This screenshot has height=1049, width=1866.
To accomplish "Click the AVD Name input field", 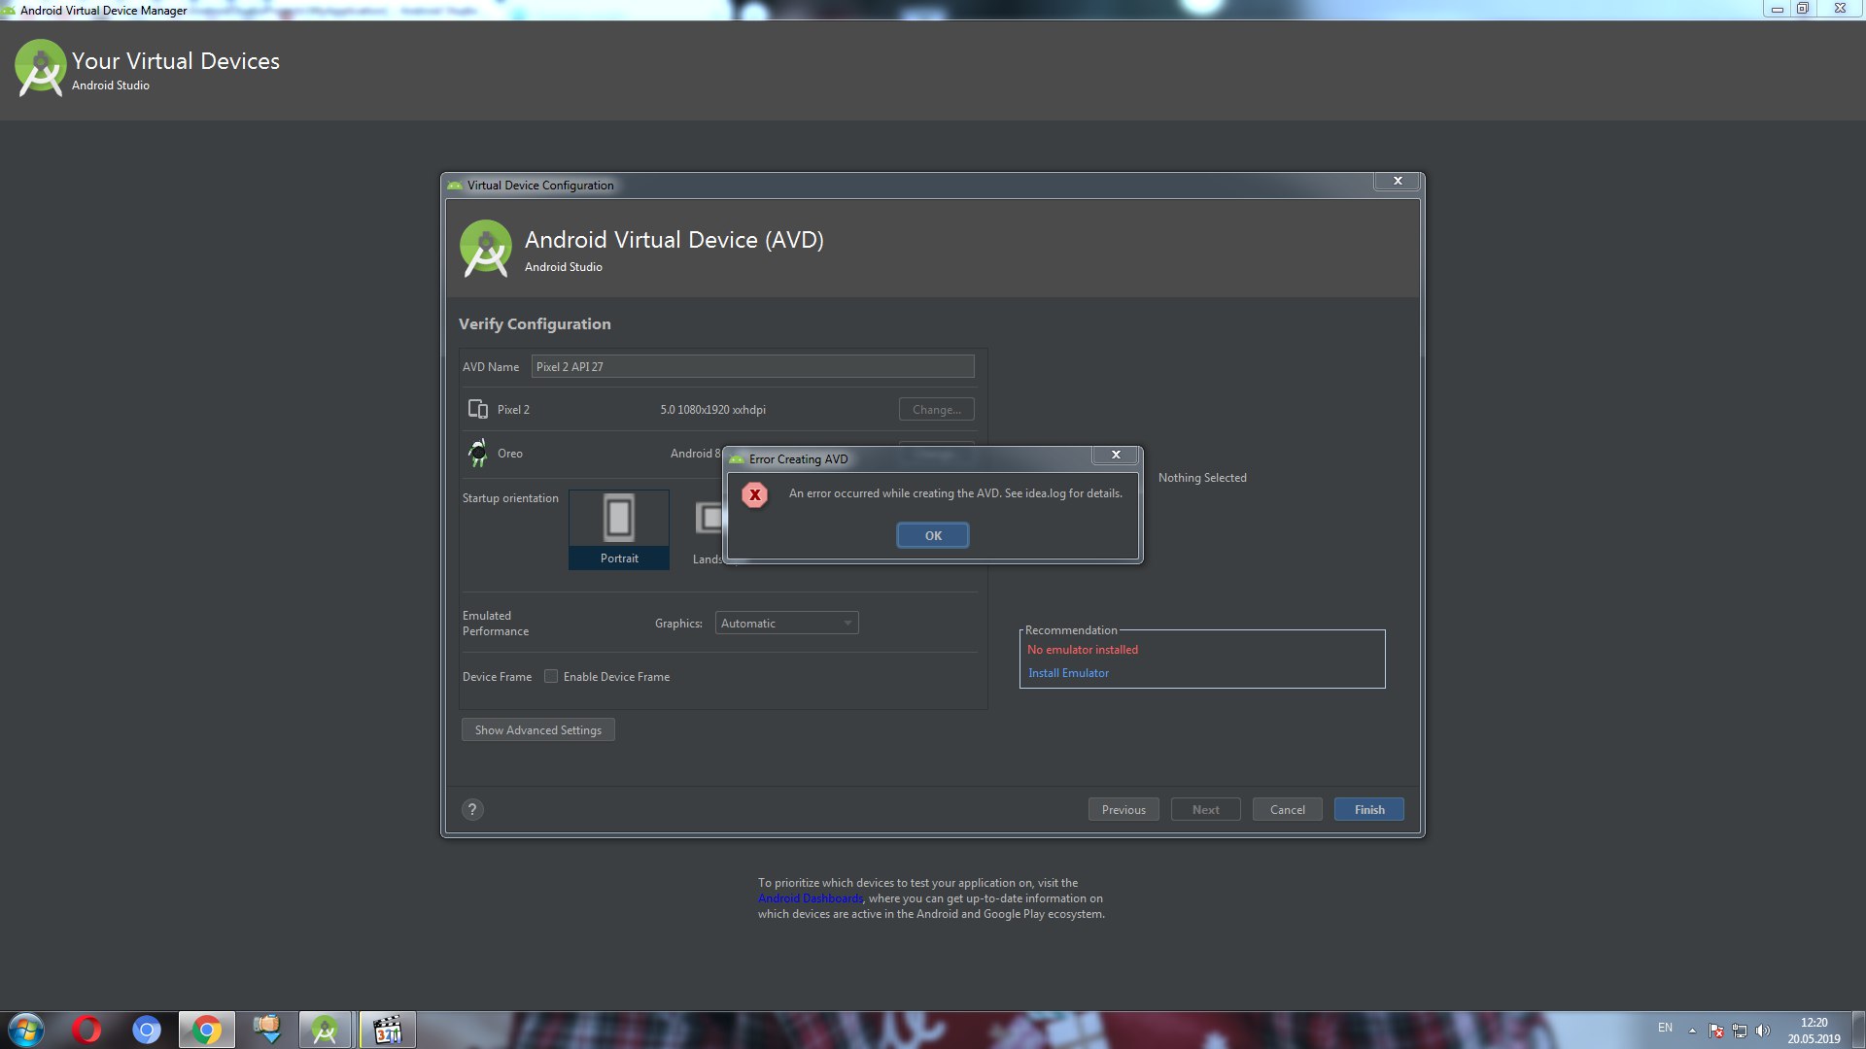I will pos(752,366).
